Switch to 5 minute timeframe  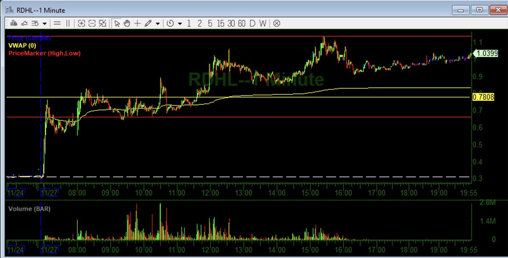point(210,23)
